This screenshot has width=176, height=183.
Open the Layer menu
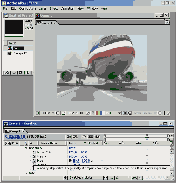pos(42,9)
